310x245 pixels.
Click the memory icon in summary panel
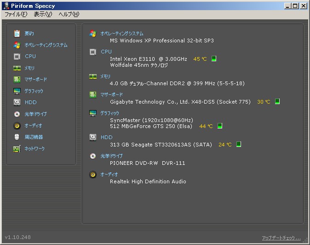click(x=93, y=76)
